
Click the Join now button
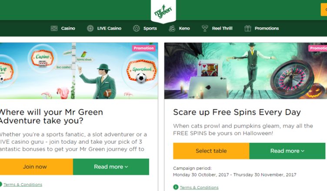(36, 167)
